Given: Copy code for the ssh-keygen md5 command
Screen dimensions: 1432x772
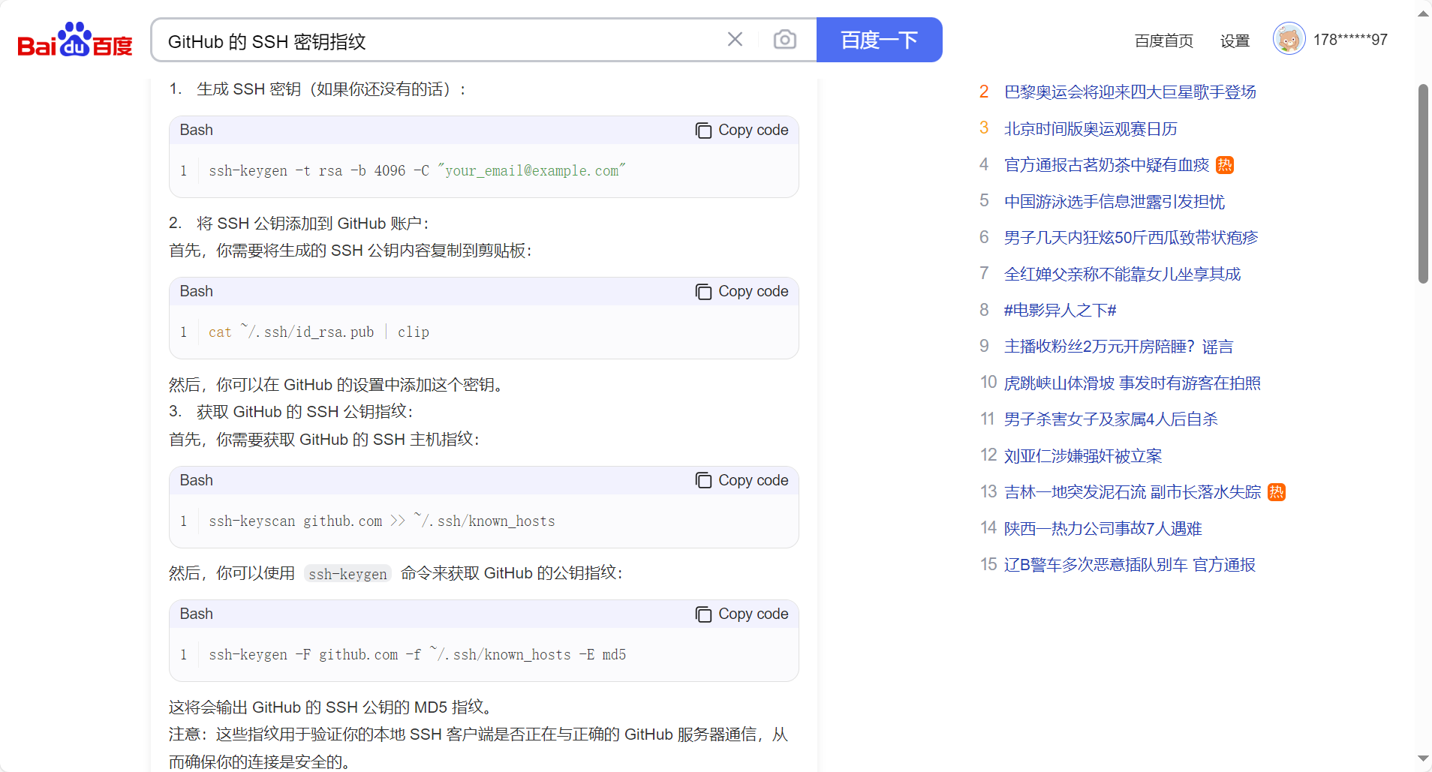Looking at the screenshot, I should click(742, 614).
